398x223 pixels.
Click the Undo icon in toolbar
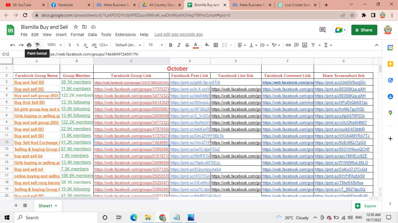pos(13,45)
